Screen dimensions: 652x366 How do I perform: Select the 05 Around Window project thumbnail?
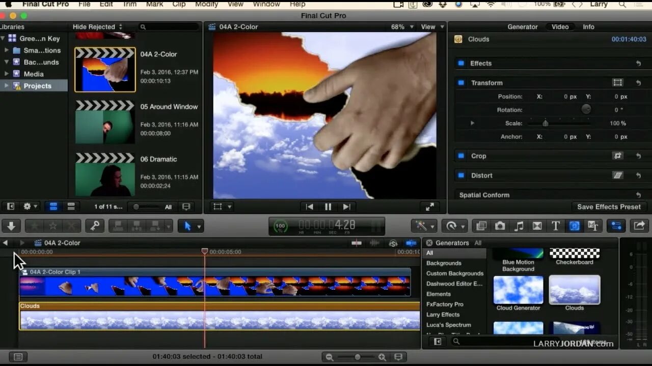pyautogui.click(x=105, y=122)
